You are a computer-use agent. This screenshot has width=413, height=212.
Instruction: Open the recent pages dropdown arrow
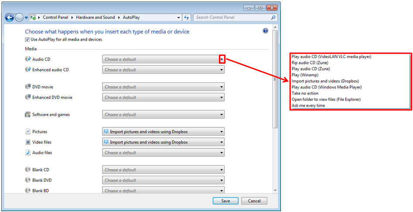pyautogui.click(x=26, y=18)
